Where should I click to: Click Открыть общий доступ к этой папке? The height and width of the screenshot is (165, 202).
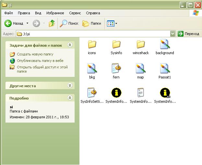(x=42, y=69)
